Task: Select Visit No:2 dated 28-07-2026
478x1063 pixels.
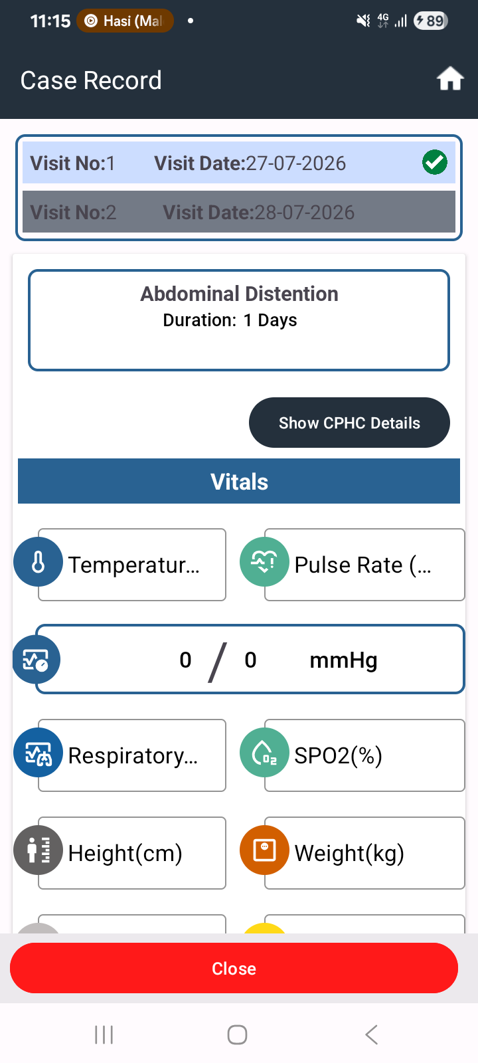Action: pyautogui.click(x=239, y=212)
